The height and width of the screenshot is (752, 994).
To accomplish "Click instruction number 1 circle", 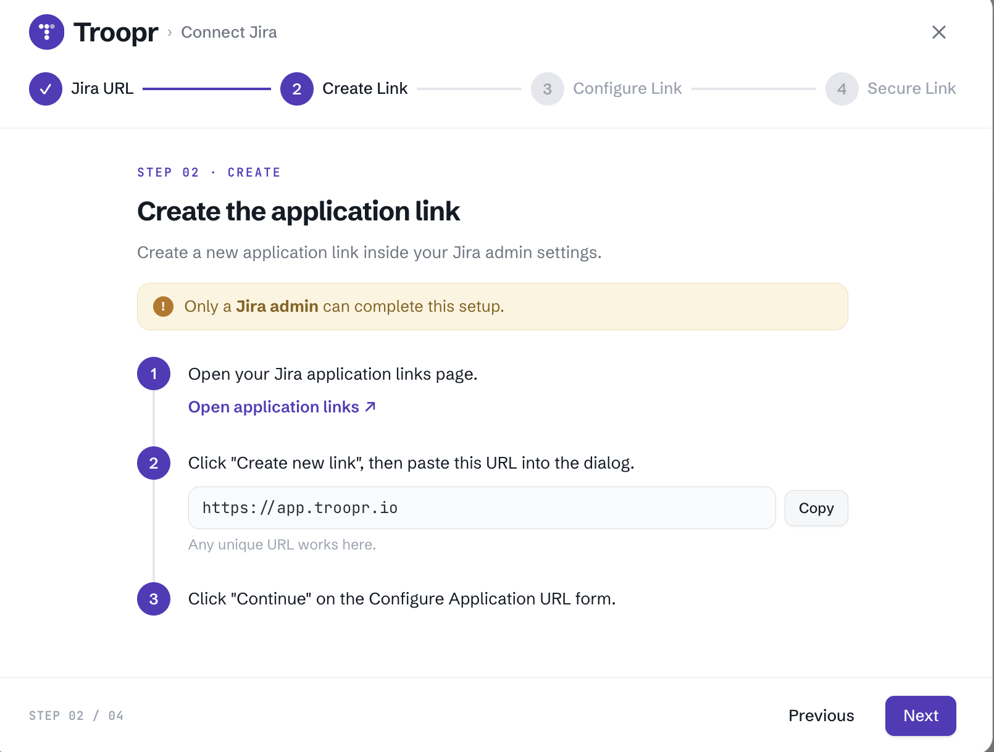I will click(x=154, y=374).
